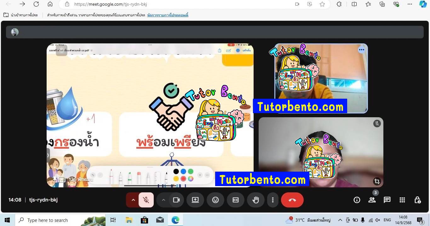This screenshot has height=226, width=430.
Task: Expand audio settings arrow beside microphone
Action: tap(133, 200)
